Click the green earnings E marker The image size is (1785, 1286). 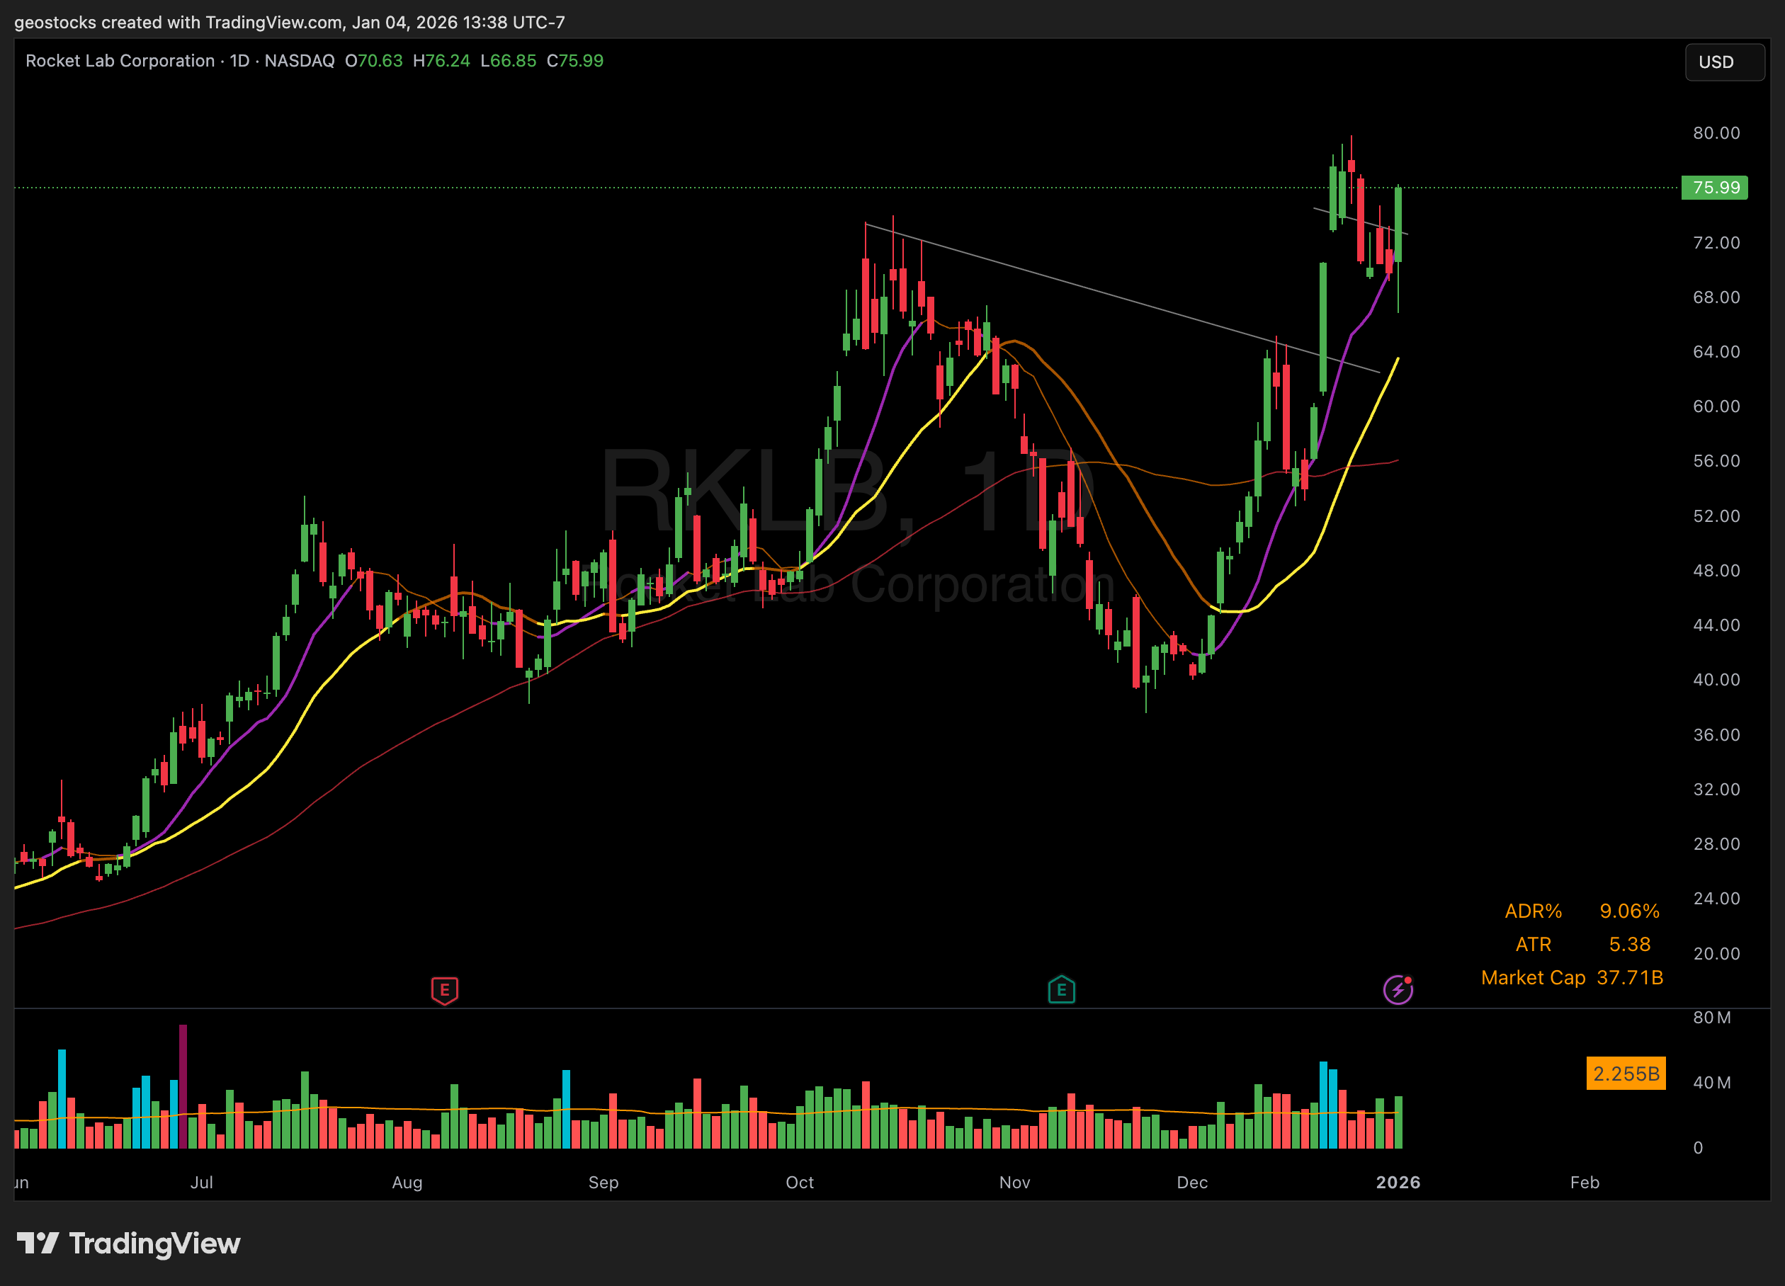coord(1061,989)
